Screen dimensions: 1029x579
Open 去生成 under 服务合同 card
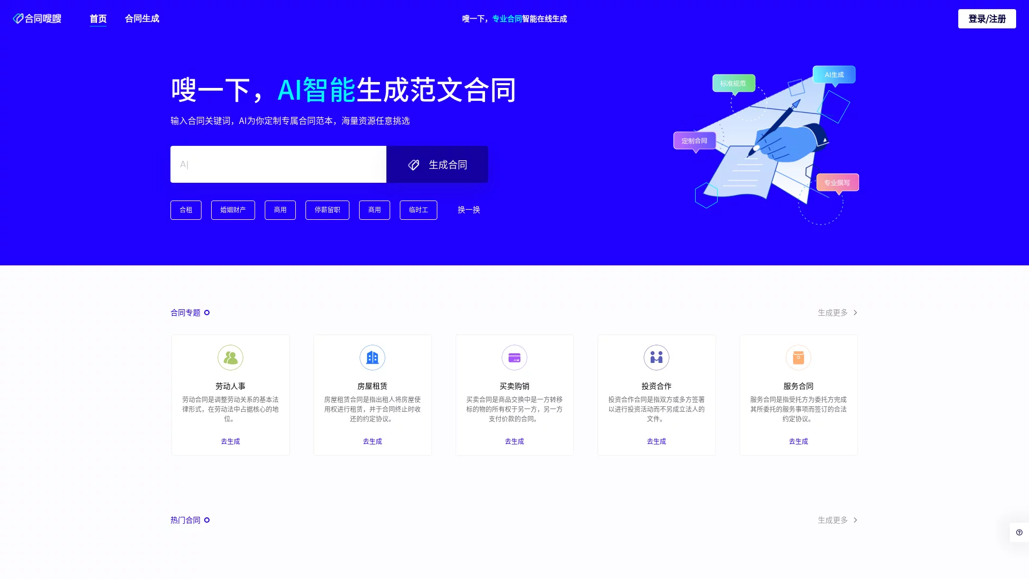[x=799, y=441]
